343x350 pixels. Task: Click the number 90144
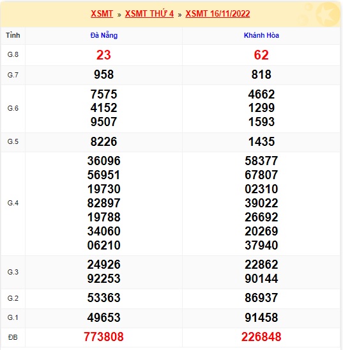click(261, 278)
